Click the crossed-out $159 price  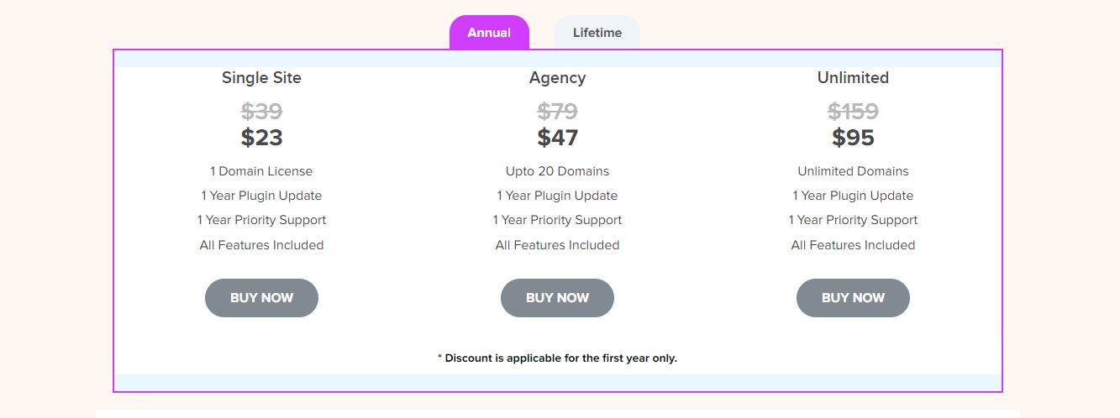[853, 111]
